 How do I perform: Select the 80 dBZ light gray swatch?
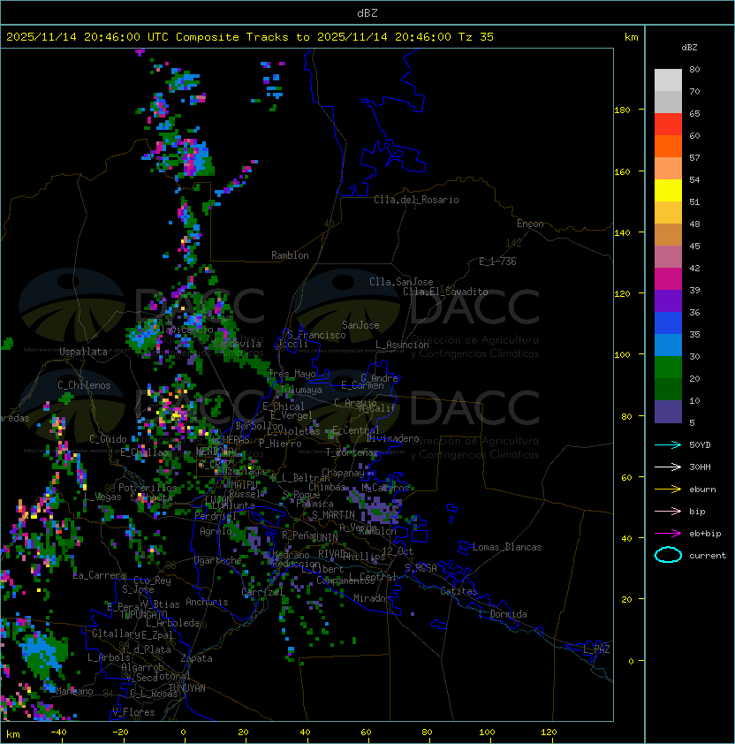tap(668, 80)
